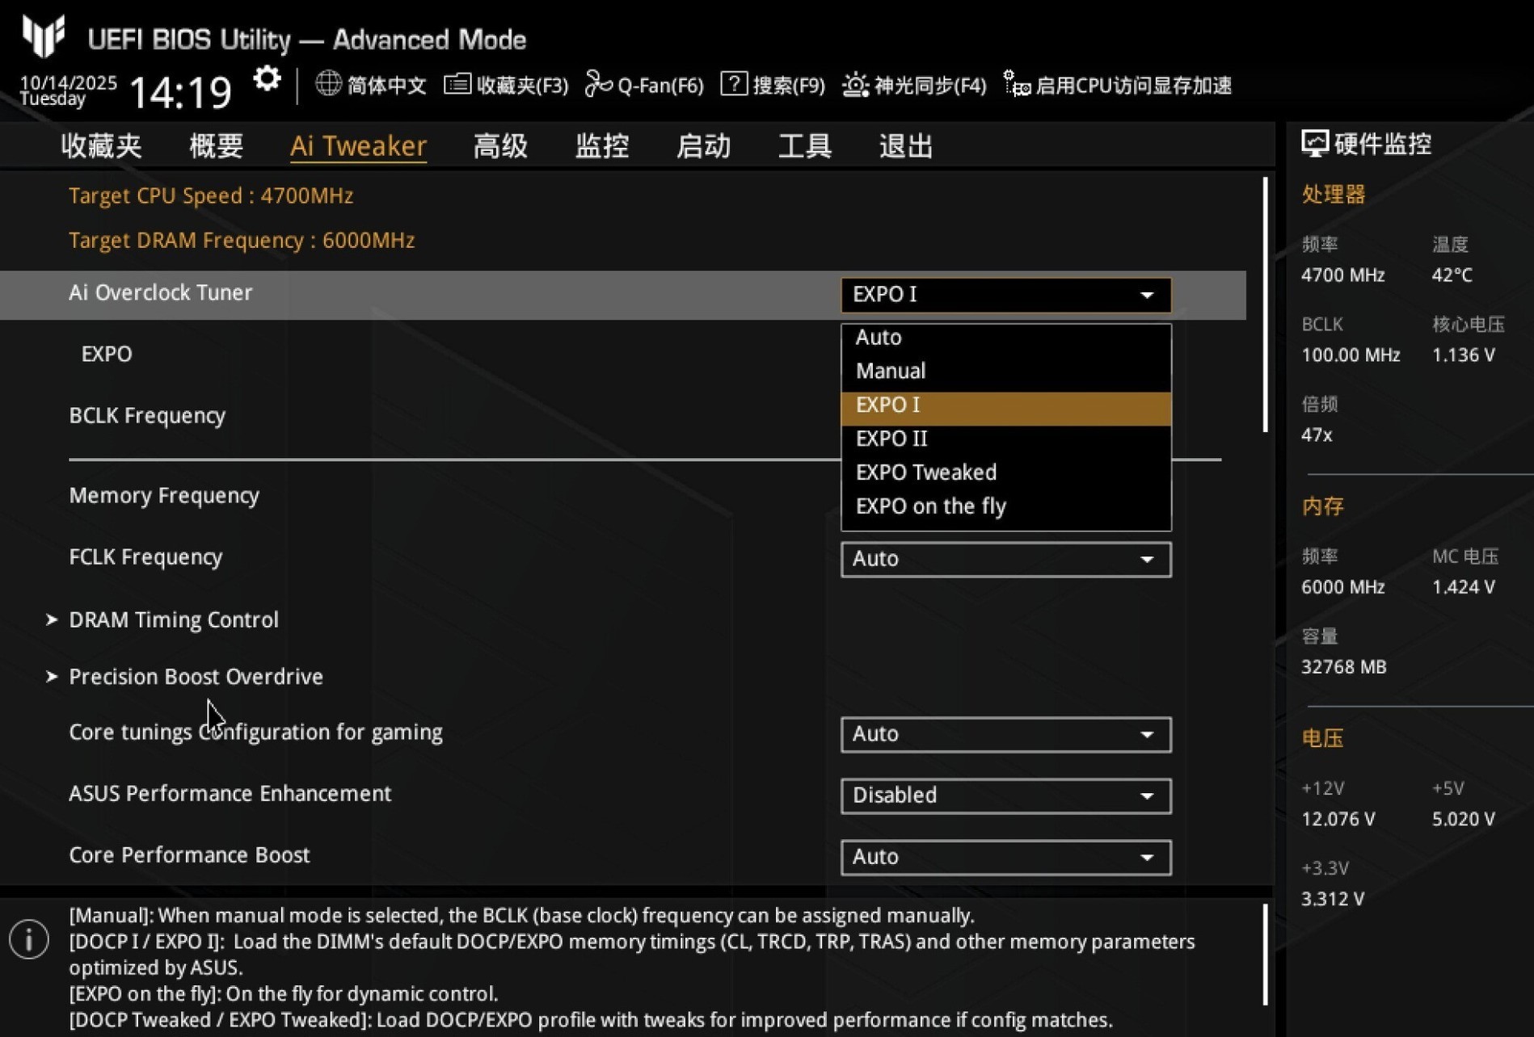Open favorites via the 收藏夹(F3) folder icon
This screenshot has width=1534, height=1037.
coord(457,84)
